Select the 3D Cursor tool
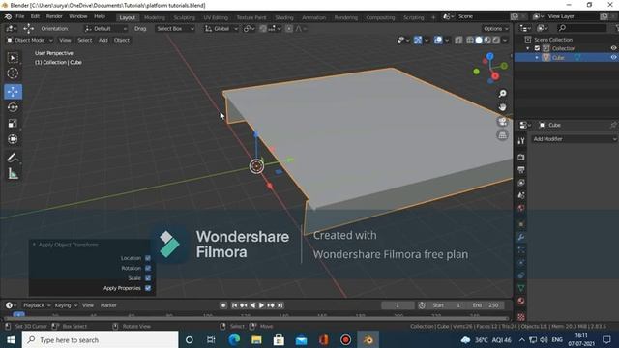619x348 pixels. (x=13, y=73)
